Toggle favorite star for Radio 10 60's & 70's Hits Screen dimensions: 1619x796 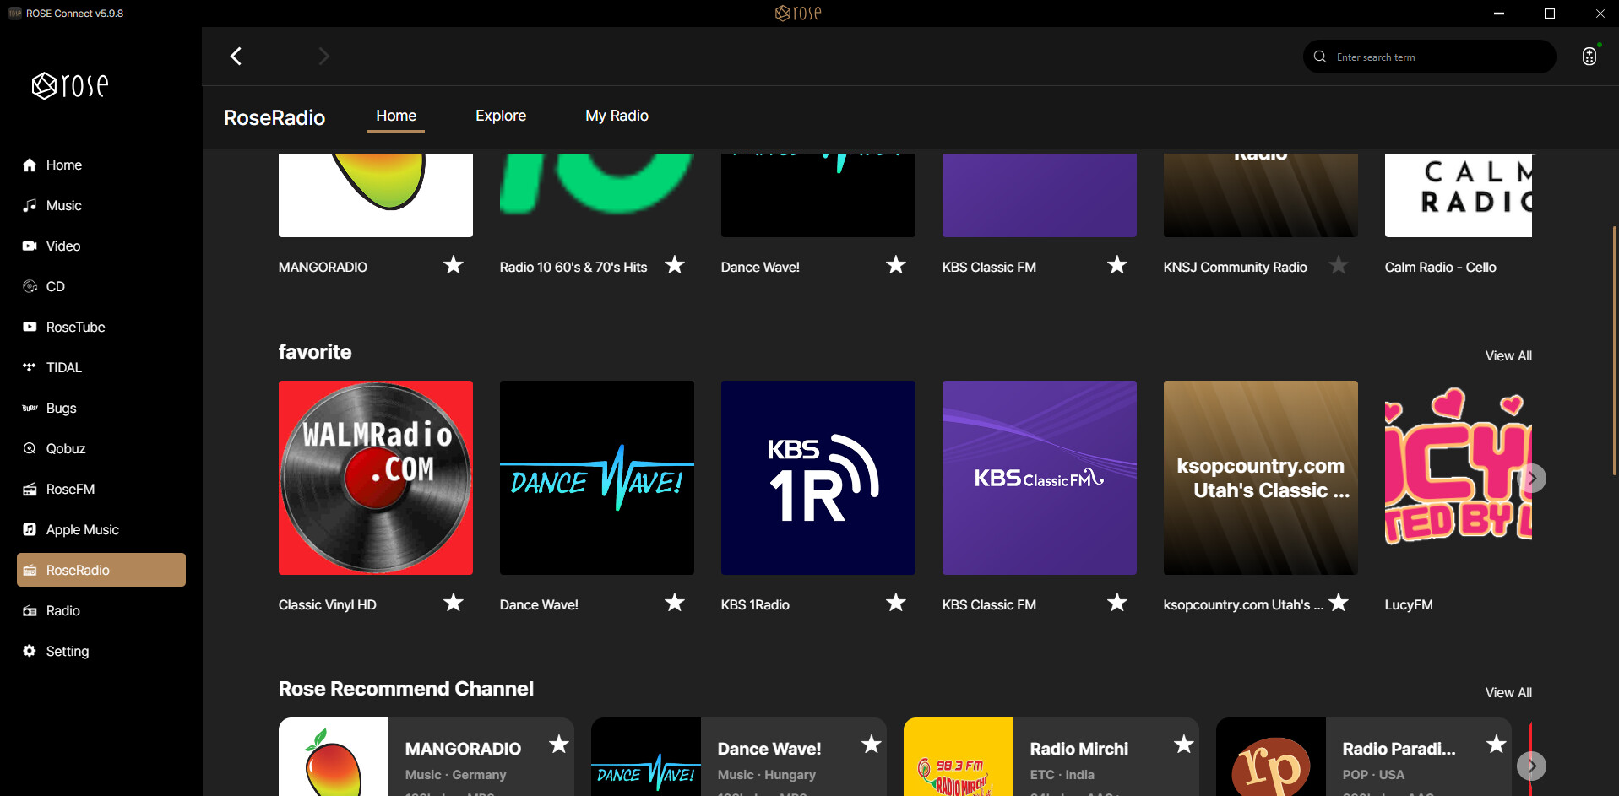(675, 265)
